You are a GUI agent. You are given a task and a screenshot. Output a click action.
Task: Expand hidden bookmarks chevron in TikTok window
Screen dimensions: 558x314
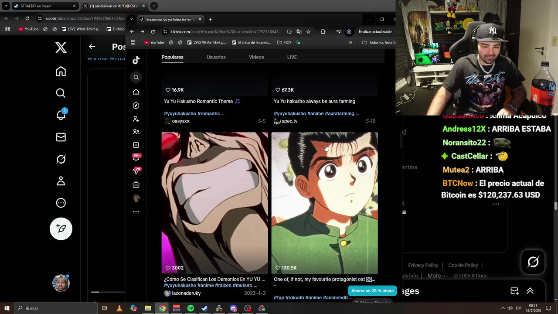click(350, 42)
